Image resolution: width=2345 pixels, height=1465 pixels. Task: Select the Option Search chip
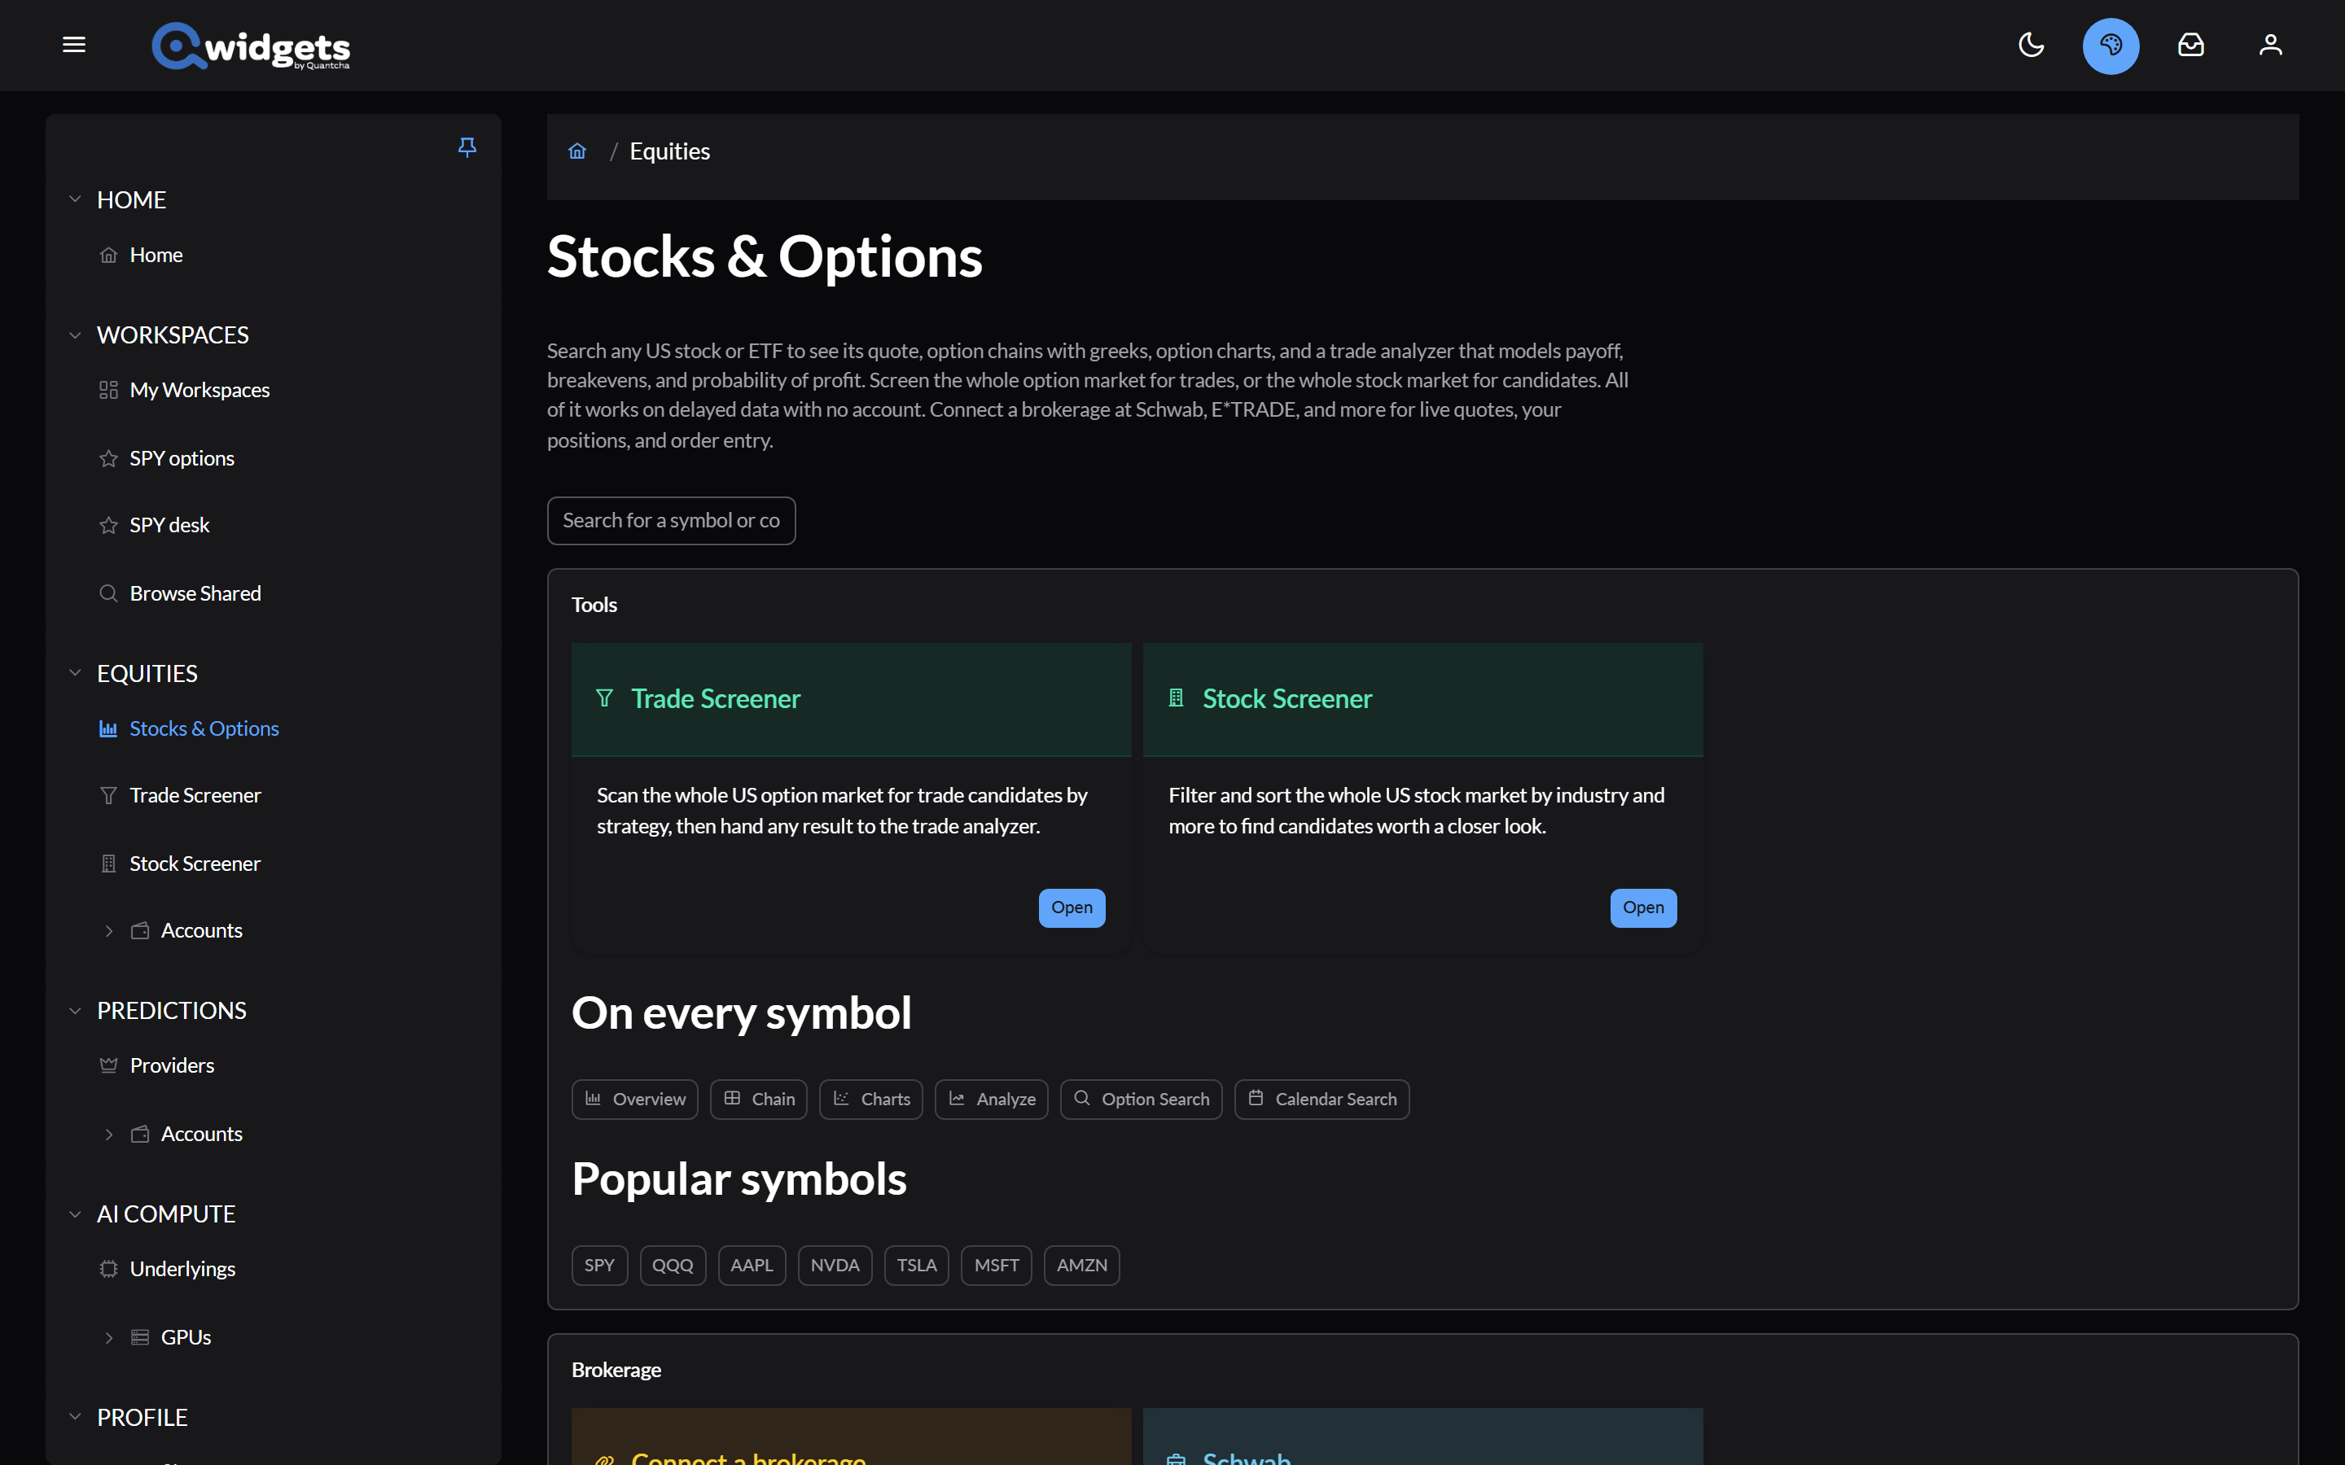coord(1142,1099)
